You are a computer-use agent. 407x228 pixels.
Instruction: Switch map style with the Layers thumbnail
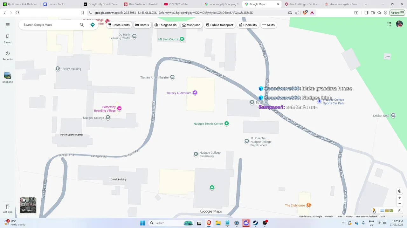(28, 205)
